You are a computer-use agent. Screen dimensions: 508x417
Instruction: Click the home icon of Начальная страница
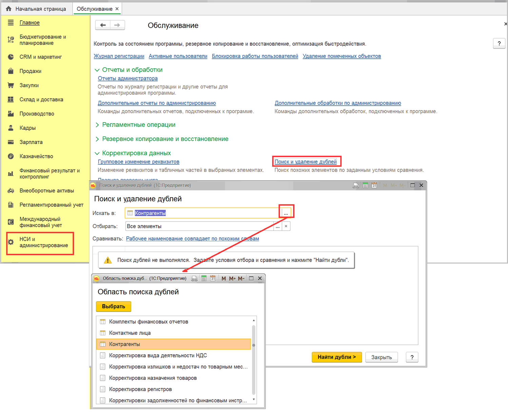pos(9,9)
